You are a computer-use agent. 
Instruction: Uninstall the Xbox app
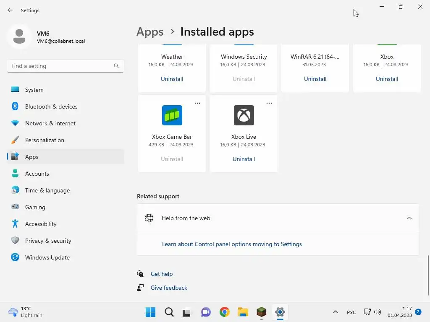point(387,79)
